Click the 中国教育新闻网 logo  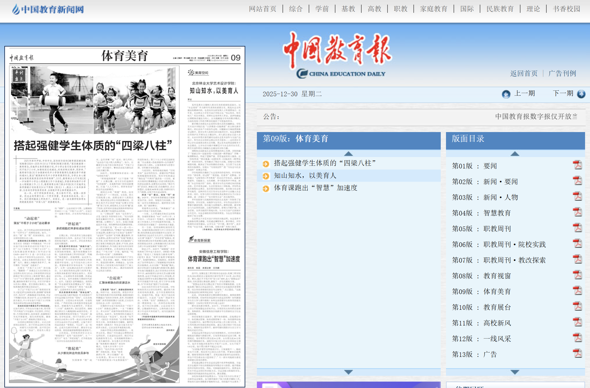pos(47,9)
